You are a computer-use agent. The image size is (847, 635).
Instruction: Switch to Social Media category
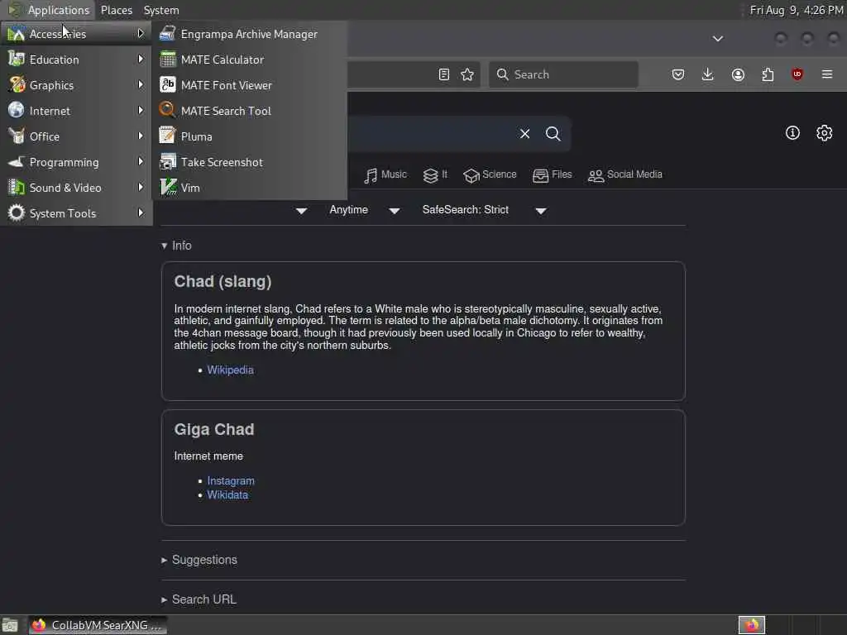coord(625,175)
